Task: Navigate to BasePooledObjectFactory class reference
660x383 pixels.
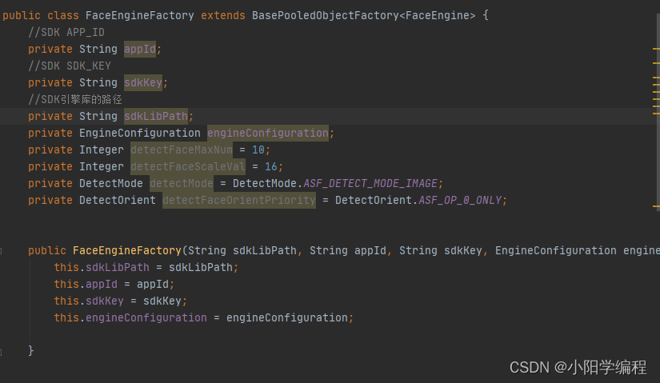Action: tap(326, 15)
